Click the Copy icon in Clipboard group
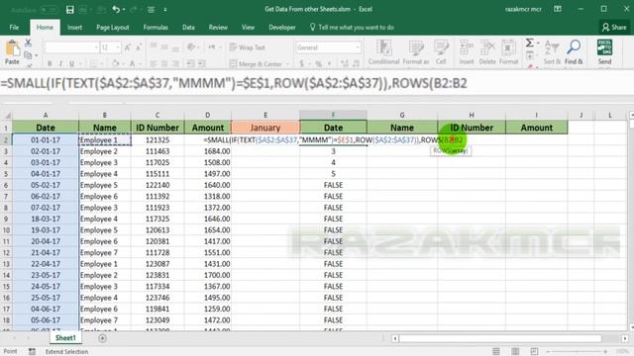634x356 pixels. [28, 55]
